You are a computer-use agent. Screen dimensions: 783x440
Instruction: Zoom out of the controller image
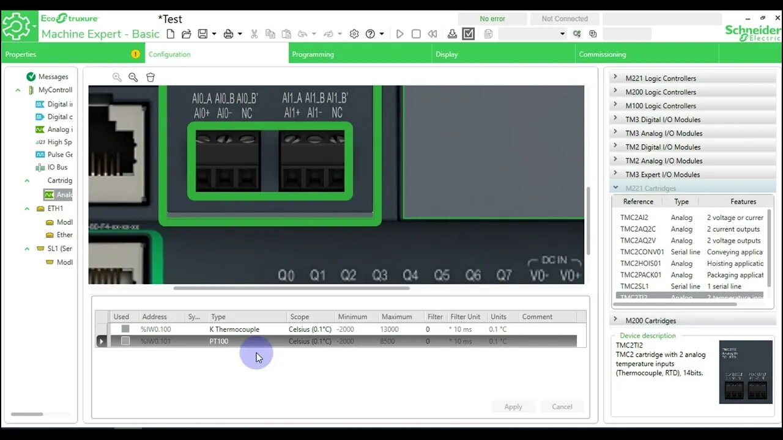133,77
